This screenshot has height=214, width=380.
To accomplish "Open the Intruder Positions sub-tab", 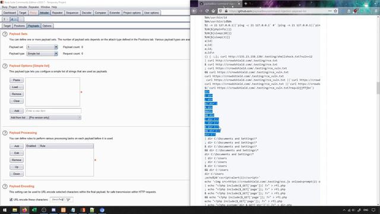I will (19, 26).
